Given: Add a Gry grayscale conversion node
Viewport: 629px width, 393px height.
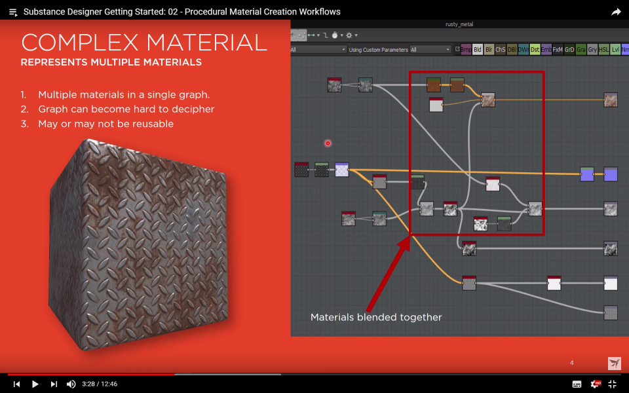Looking at the screenshot, I should (x=592, y=50).
